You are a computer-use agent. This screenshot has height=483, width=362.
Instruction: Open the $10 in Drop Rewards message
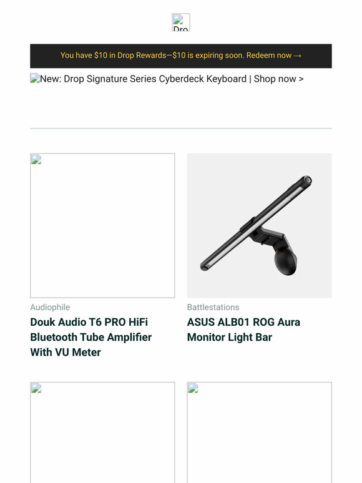click(x=181, y=56)
